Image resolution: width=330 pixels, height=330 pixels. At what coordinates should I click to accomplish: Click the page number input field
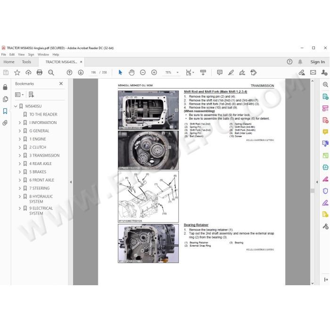pos(93,73)
